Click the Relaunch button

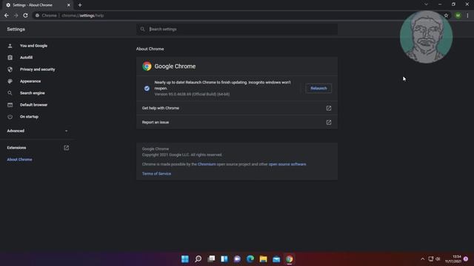point(318,89)
